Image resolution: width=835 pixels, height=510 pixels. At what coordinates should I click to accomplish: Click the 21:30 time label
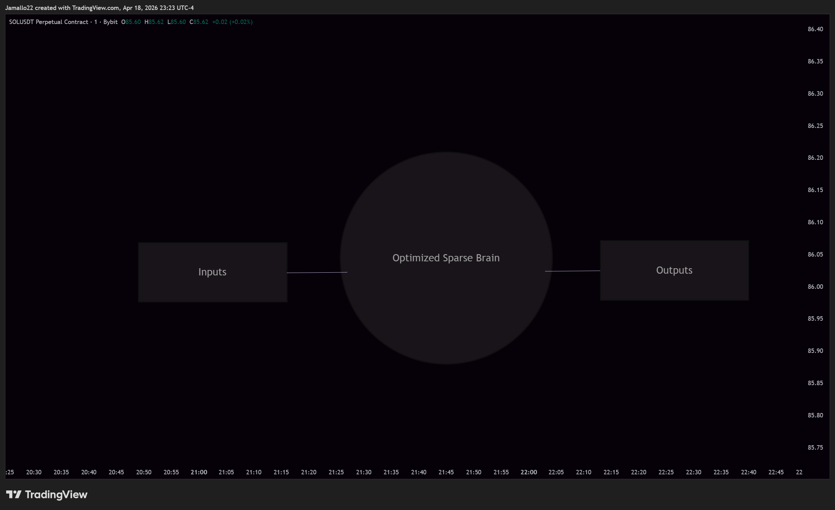tap(363, 472)
